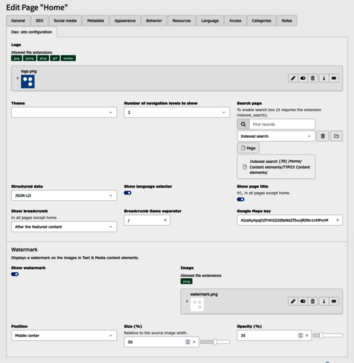Delete the logo.png file reference

[x=313, y=79]
